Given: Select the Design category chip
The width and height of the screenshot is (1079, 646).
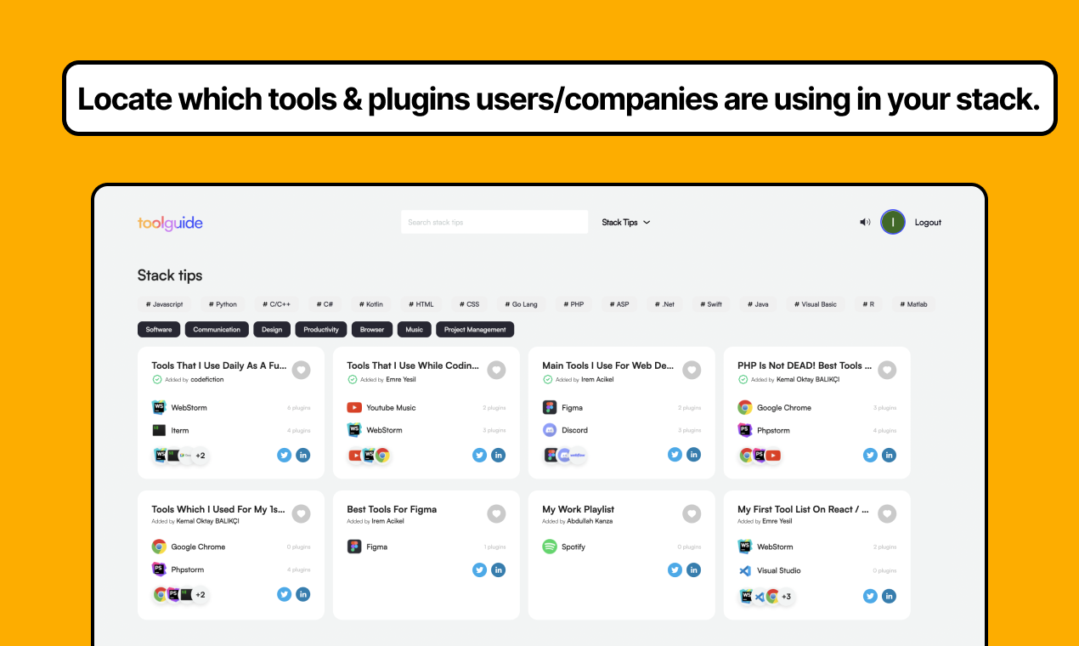Looking at the screenshot, I should pyautogui.click(x=271, y=329).
